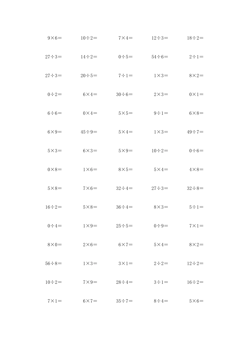Select the 18÷2= division problem
Image resolution: width=239 pixels, height=338 pixels.
(195, 38)
